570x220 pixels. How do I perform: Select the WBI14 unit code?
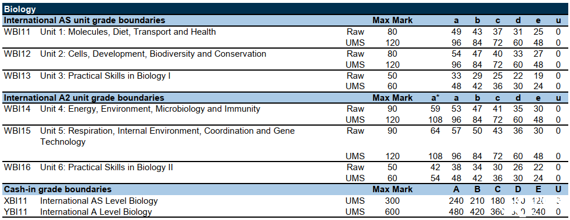pyautogui.click(x=17, y=109)
